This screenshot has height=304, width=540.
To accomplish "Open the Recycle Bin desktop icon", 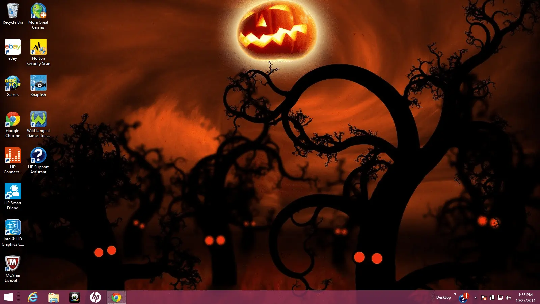I will [13, 14].
